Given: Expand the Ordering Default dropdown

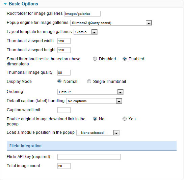Looking at the screenshot, I should tap(90, 92).
